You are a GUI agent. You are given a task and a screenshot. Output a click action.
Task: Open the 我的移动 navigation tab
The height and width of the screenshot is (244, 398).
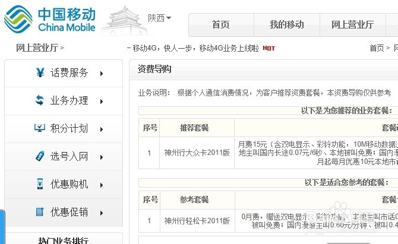pos(287,25)
